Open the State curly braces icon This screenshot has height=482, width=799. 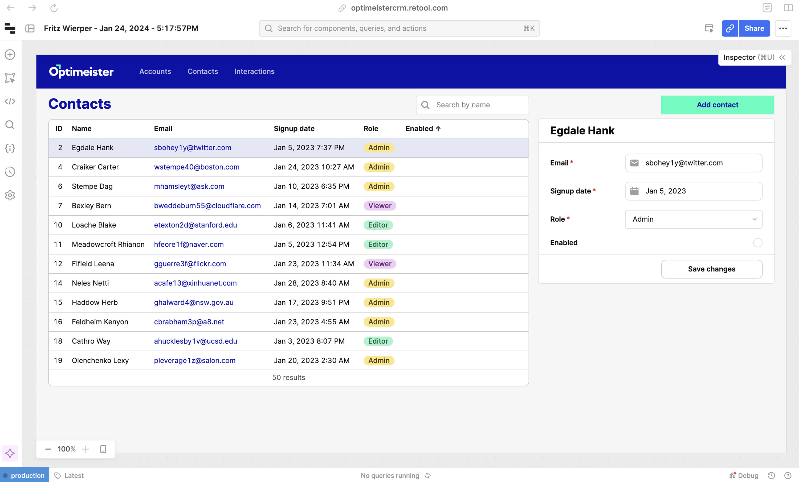pyautogui.click(x=10, y=149)
